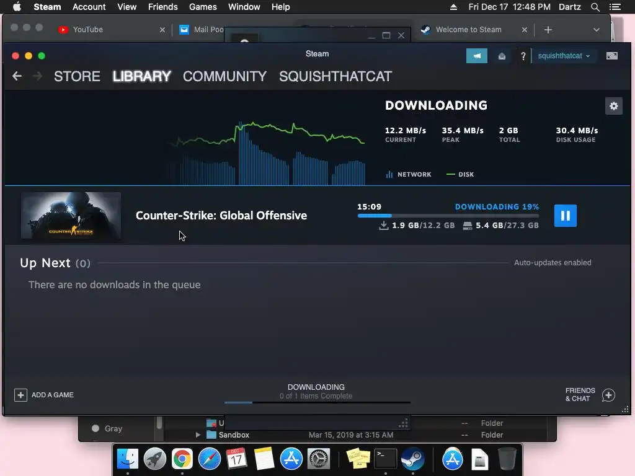
Task: Open Safari from the Dock
Action: click(210, 459)
